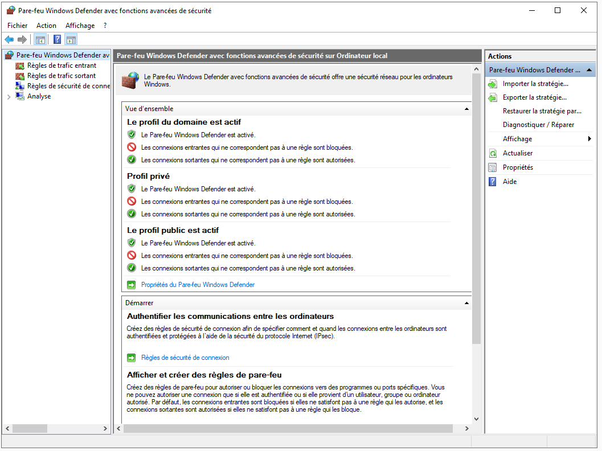
Task: Select Règles de trafic entrant tree item
Action: [62, 65]
